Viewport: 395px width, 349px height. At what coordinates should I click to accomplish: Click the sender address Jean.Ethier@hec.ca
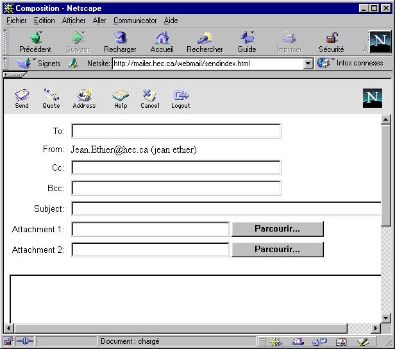109,149
